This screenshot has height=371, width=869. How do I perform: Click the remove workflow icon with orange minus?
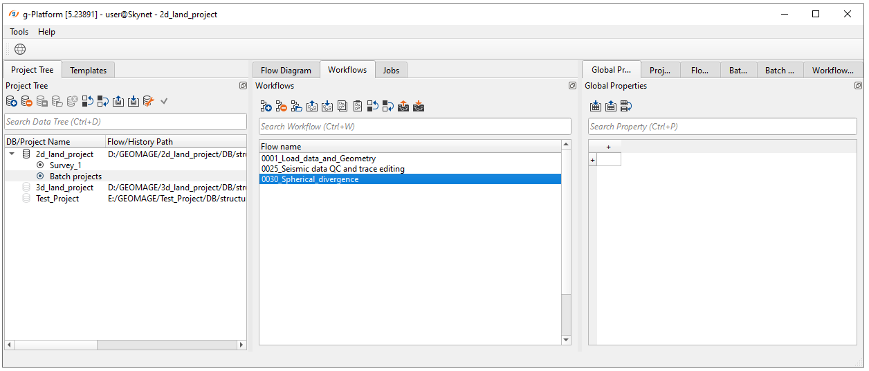[281, 107]
